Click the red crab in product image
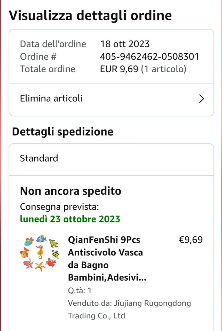 (x=51, y=262)
